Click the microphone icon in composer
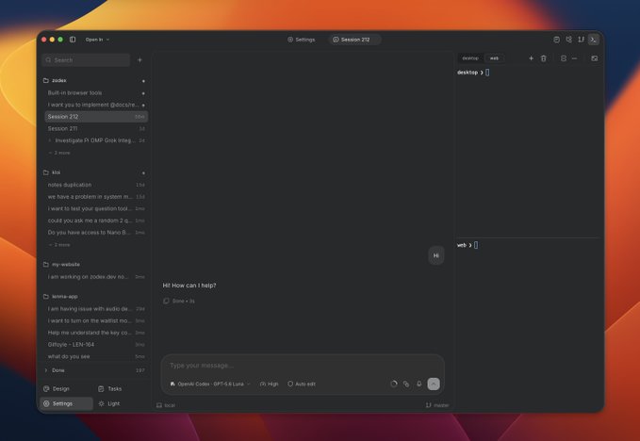The image size is (640, 441). [x=418, y=384]
